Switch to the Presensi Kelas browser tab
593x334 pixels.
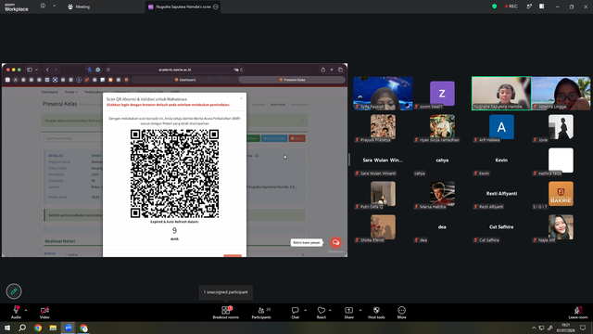[292, 80]
